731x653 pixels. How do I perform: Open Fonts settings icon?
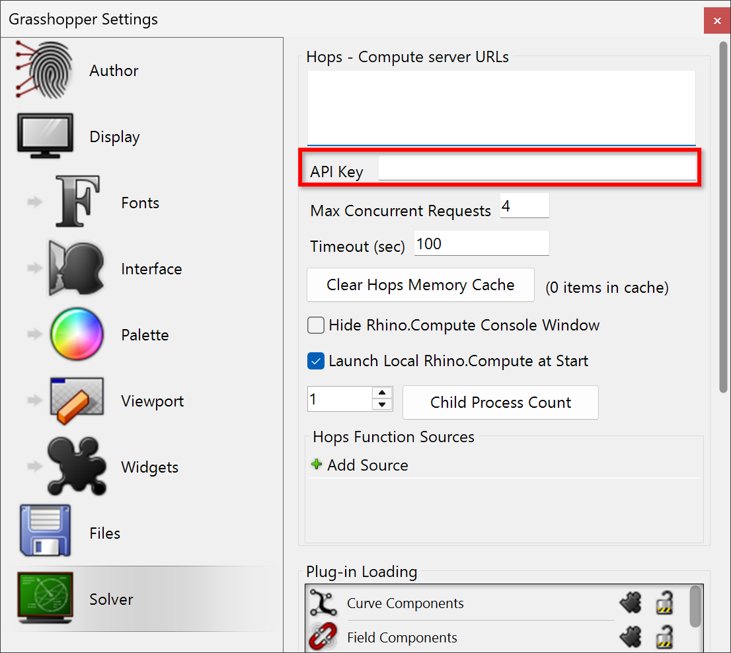tap(77, 203)
